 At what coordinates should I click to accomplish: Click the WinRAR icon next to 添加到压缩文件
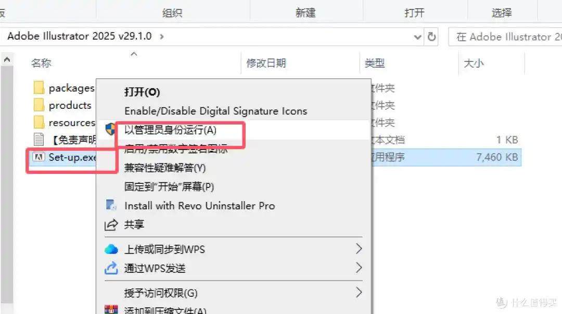[111, 310]
